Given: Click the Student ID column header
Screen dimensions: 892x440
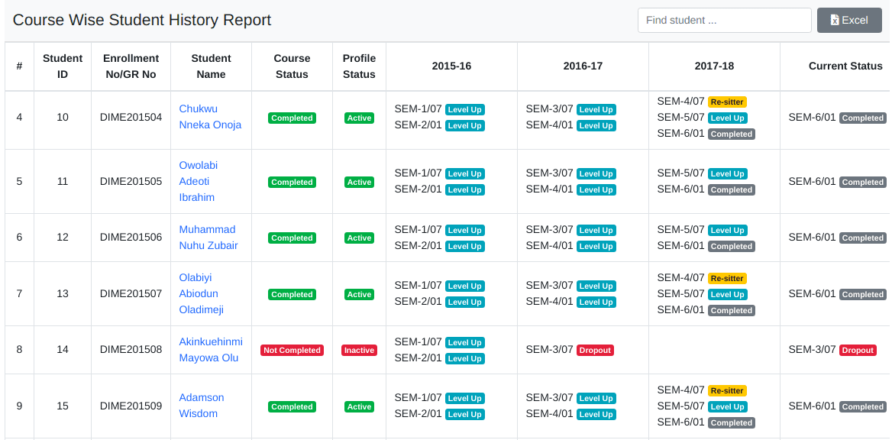Looking at the screenshot, I should click(x=63, y=66).
